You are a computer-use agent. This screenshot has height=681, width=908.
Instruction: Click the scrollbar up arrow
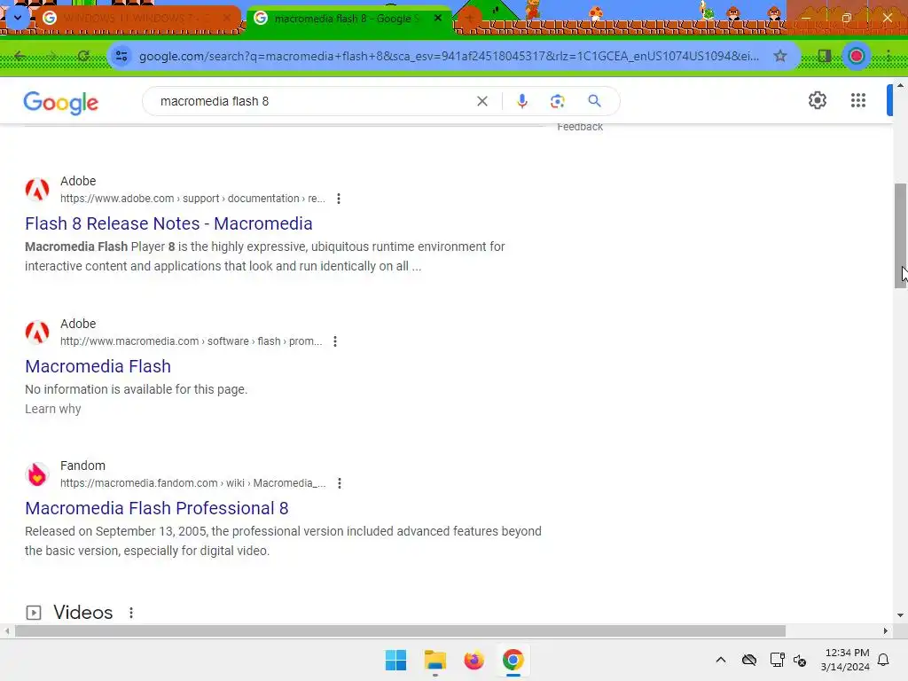900,85
